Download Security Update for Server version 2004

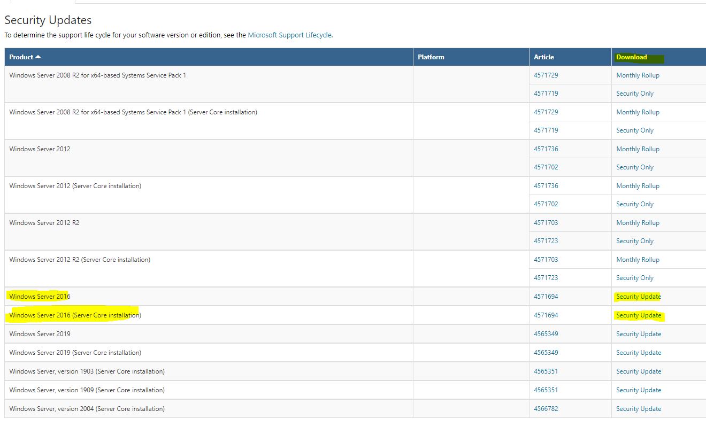[639, 409]
